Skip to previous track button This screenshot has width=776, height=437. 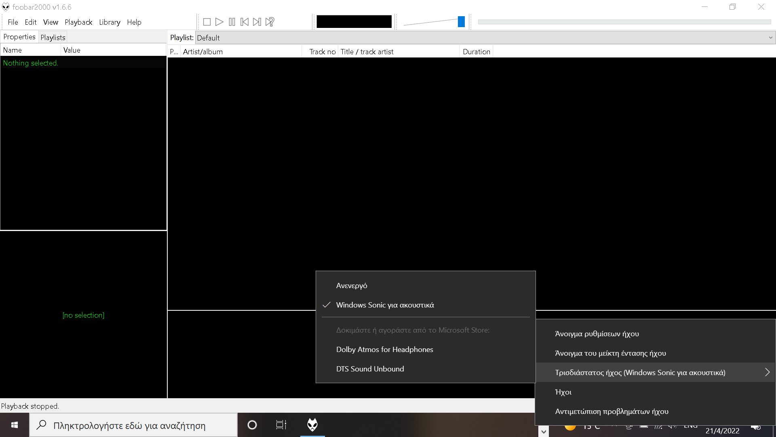245,22
